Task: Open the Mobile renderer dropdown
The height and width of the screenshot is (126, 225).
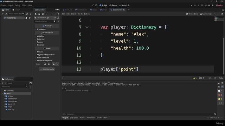Action: (219, 5)
